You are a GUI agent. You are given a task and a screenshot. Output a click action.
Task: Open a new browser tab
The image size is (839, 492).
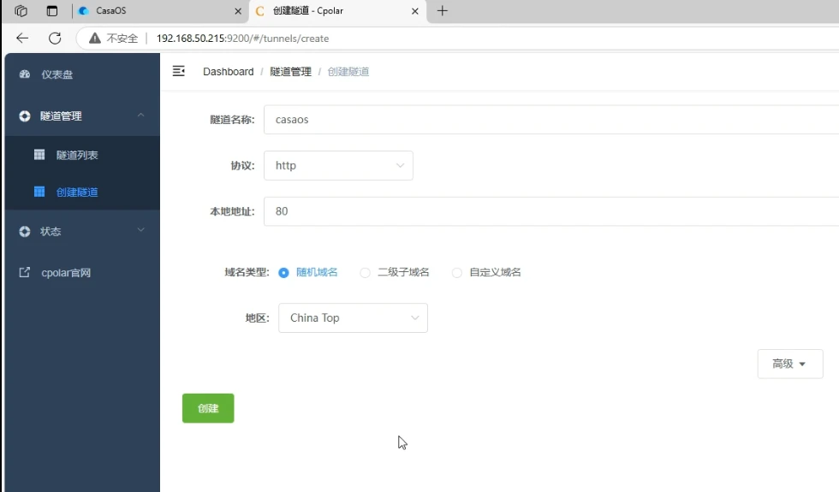[442, 10]
